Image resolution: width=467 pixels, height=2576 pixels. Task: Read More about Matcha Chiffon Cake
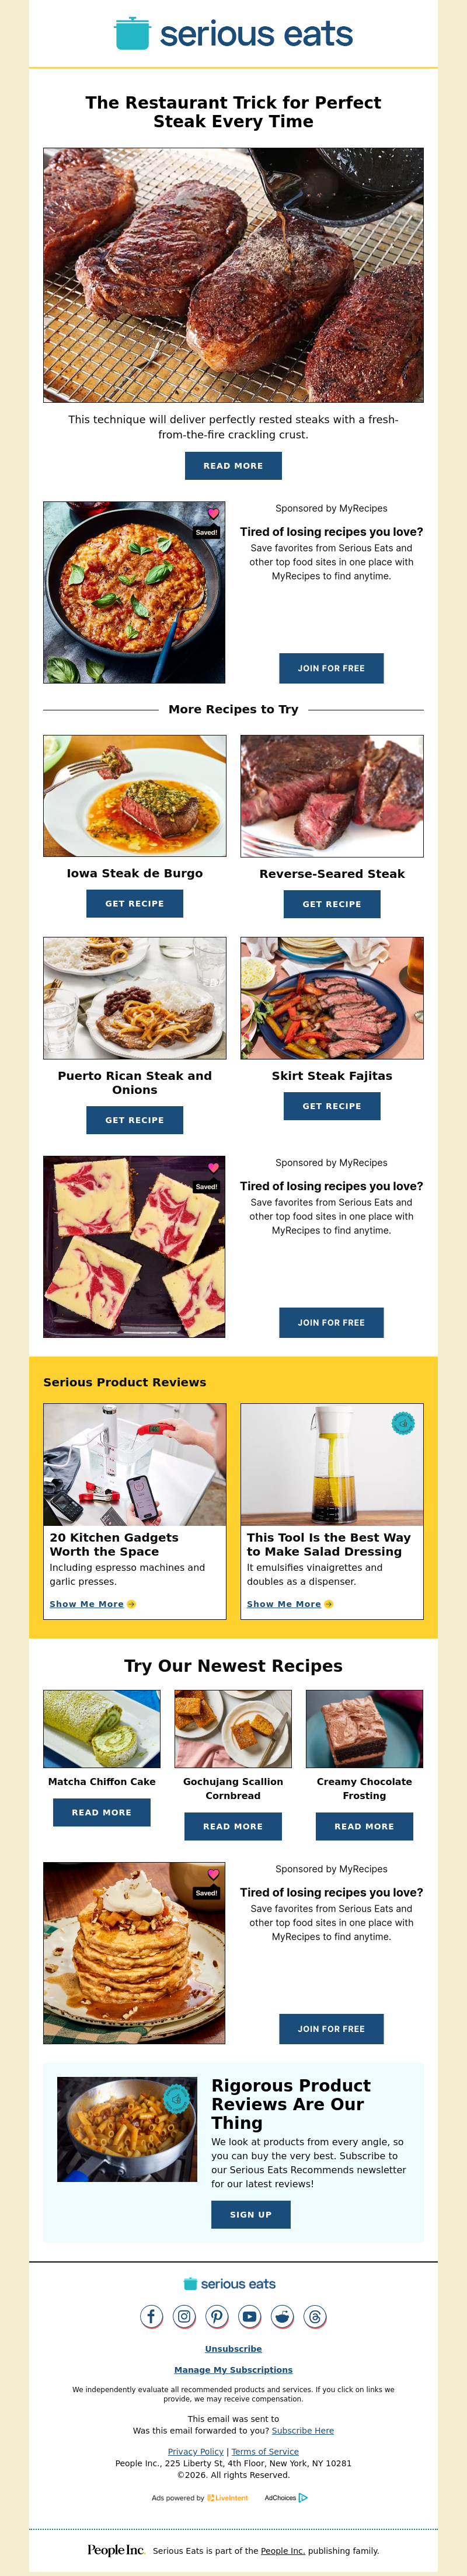point(102,1812)
